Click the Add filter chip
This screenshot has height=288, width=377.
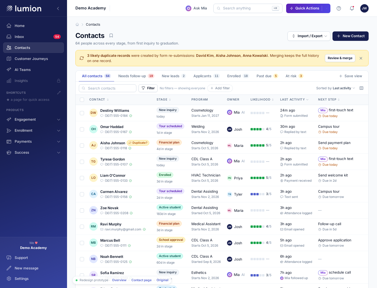(220, 88)
